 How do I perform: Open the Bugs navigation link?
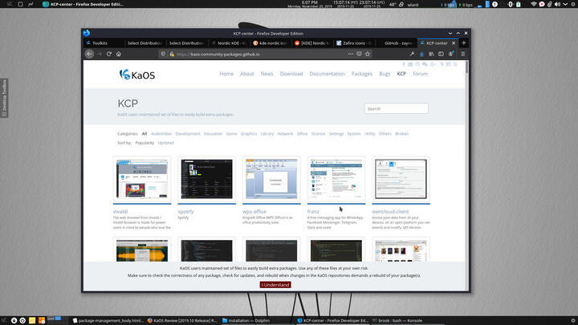(385, 74)
